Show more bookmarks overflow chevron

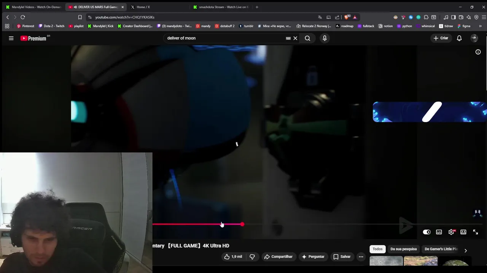click(x=480, y=26)
